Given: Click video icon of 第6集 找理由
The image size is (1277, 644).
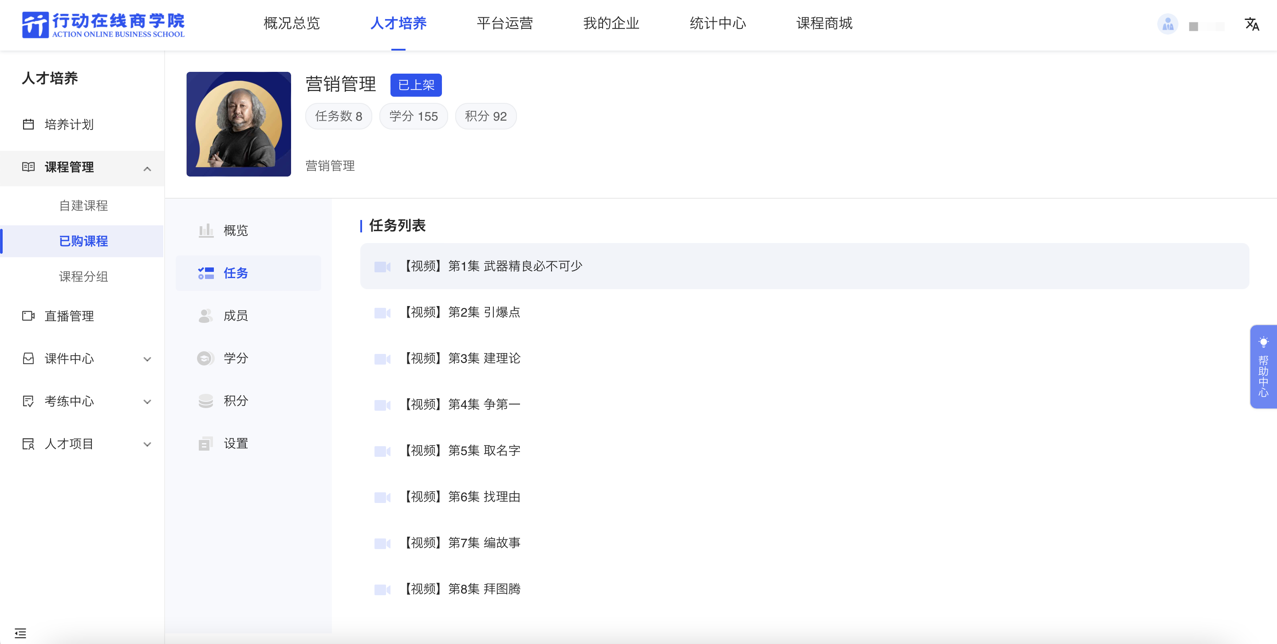Looking at the screenshot, I should pos(382,497).
